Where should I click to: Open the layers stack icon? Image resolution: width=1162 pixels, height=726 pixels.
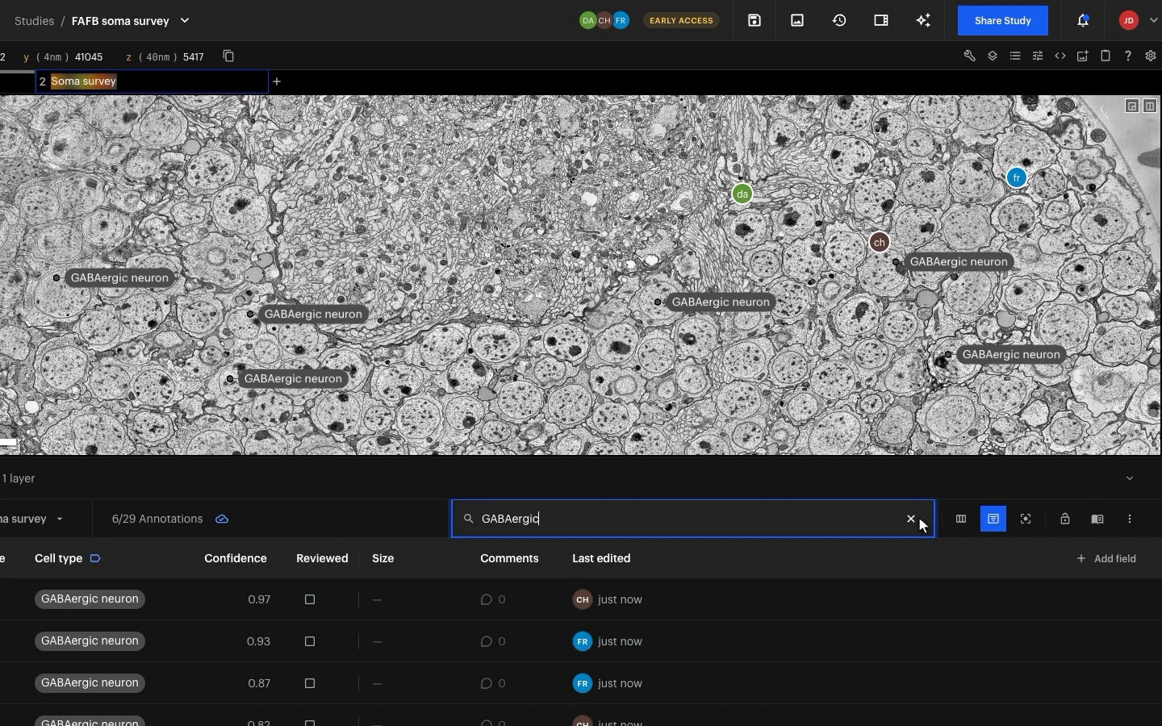coord(993,56)
